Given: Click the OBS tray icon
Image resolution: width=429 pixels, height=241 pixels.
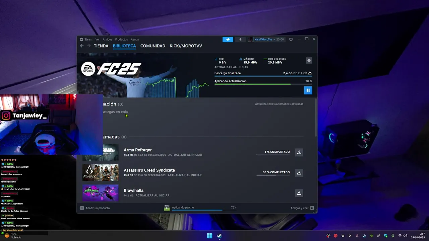Looking at the screenshot, I should click(x=328, y=236).
